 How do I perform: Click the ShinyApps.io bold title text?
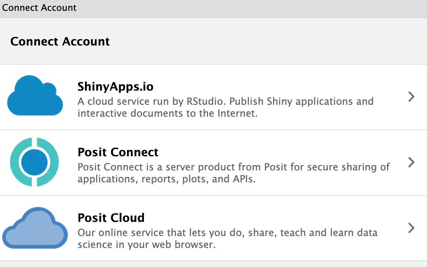(x=115, y=87)
